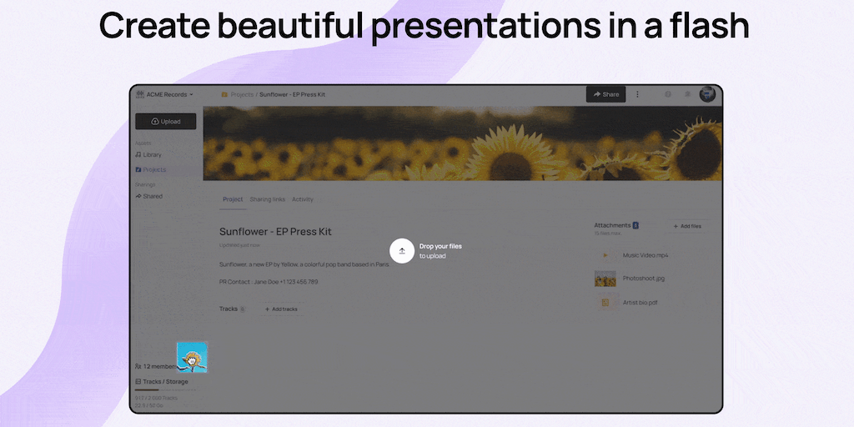Screen dimensions: 854x427
Task: Open the Photoshoot.jpg thumbnail
Action: pos(605,279)
